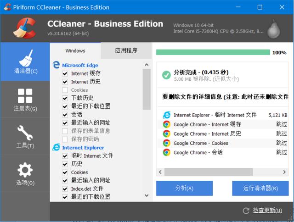This screenshot has width=294, height=222.
Task: Click the Internet Explorer icon in the tree
Action: 56,147
